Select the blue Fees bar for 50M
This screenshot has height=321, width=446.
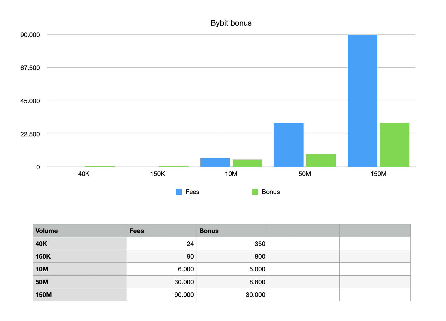click(289, 145)
